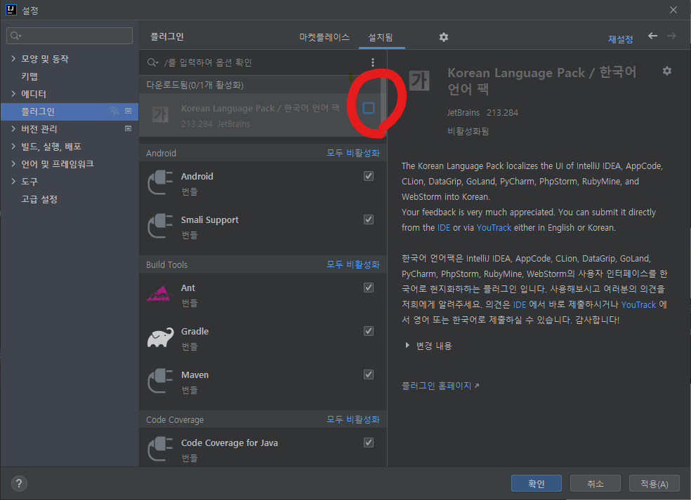Click 모두 비활성화 for Code Coverage
This screenshot has width=691, height=500.
coord(353,419)
